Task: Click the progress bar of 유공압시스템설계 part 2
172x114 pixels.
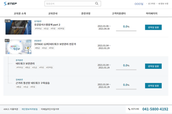Action: (x=126, y=31)
